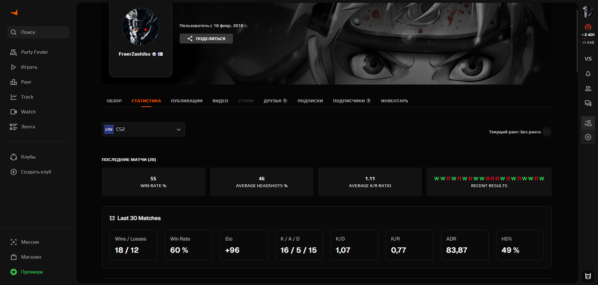
Task: Click the AVERAGE K/R RATIO card
Action: (370, 182)
